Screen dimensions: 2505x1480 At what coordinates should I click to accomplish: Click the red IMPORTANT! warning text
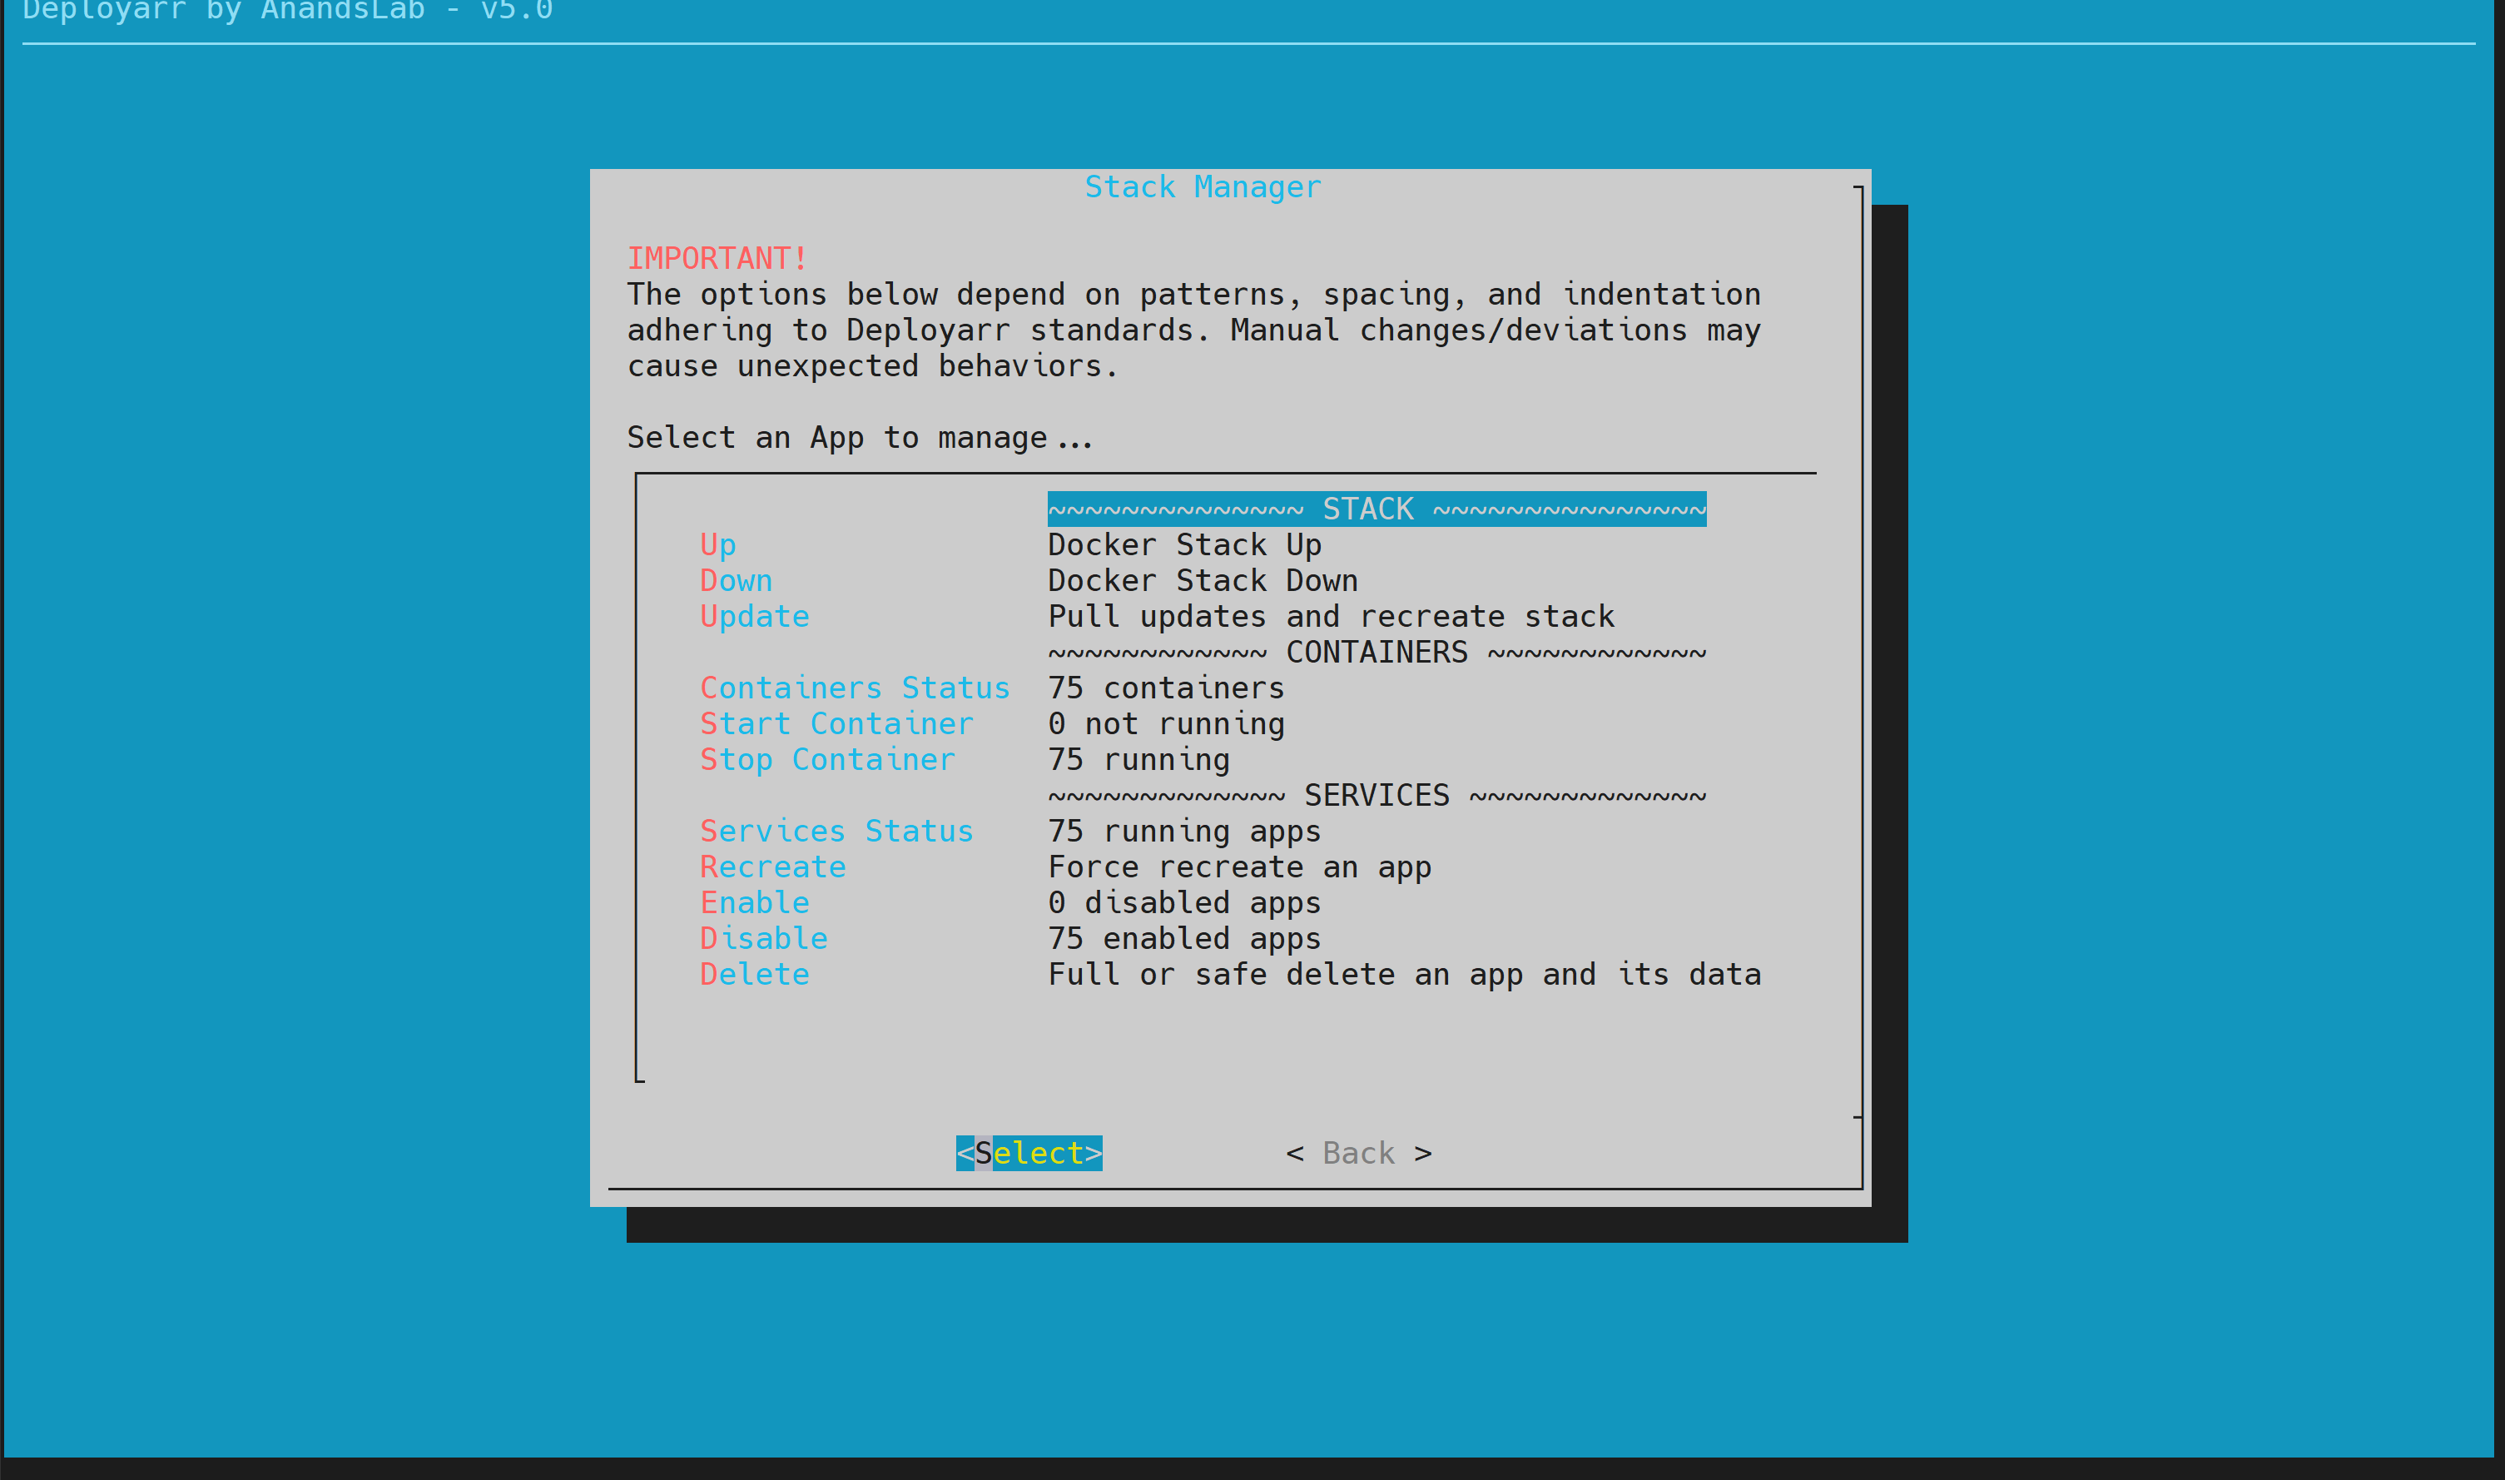[x=717, y=258]
